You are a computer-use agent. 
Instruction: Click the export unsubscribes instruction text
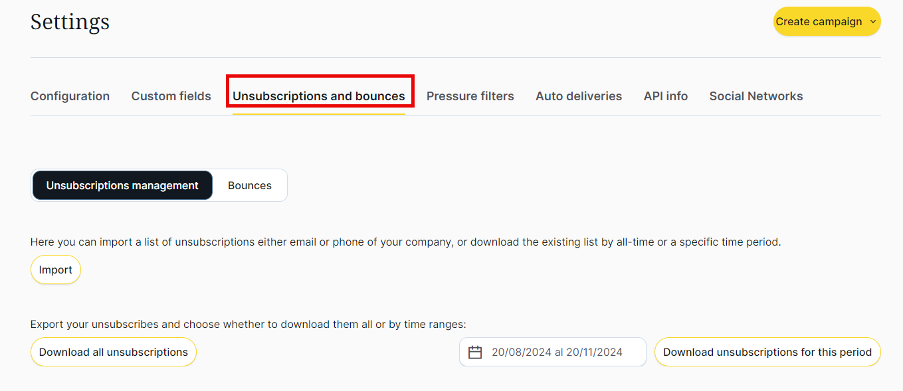(248, 325)
